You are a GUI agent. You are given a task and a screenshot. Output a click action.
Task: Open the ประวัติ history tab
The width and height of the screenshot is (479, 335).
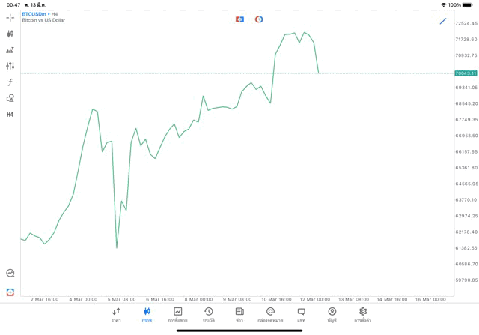[209, 315]
